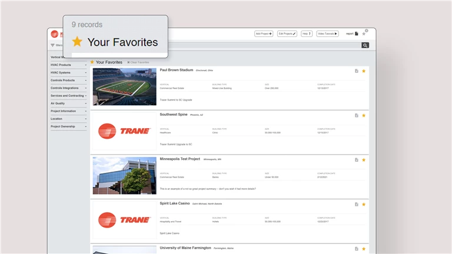Toggle University of Maine Farmington favorite star

[x=364, y=249]
